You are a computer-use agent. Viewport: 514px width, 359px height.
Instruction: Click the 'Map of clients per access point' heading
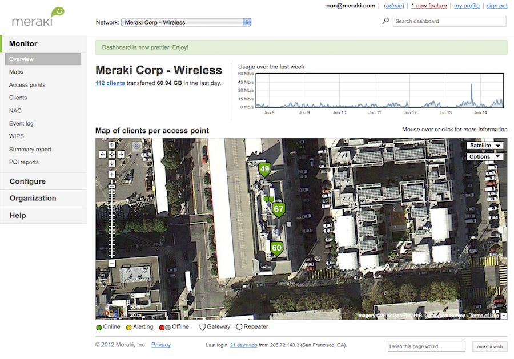tap(152, 131)
